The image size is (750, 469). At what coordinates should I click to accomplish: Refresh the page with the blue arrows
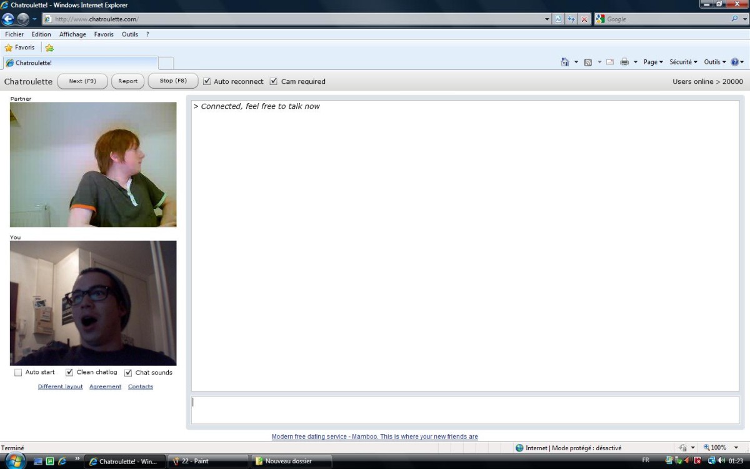[571, 19]
